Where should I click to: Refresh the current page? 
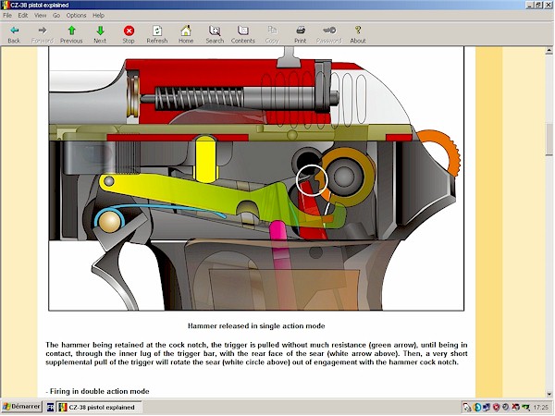[157, 34]
